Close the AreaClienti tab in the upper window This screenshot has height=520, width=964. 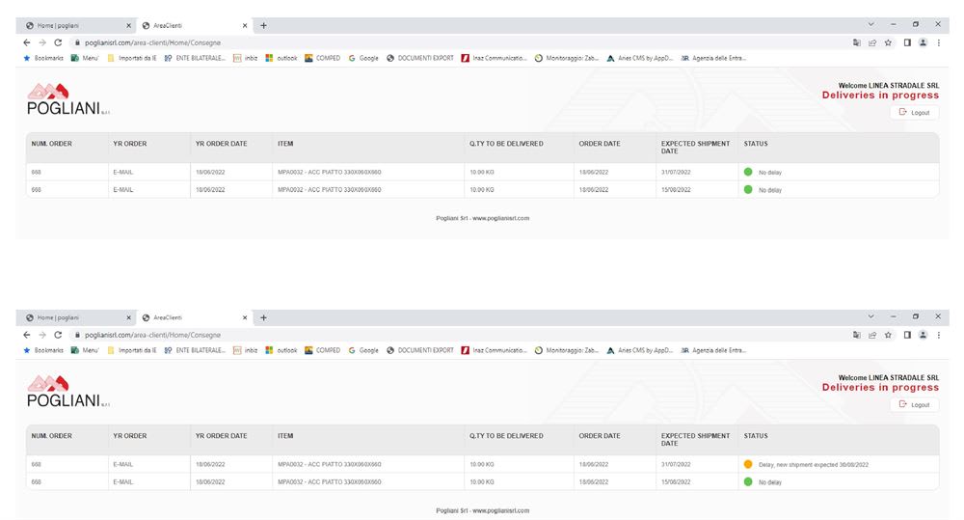click(245, 25)
